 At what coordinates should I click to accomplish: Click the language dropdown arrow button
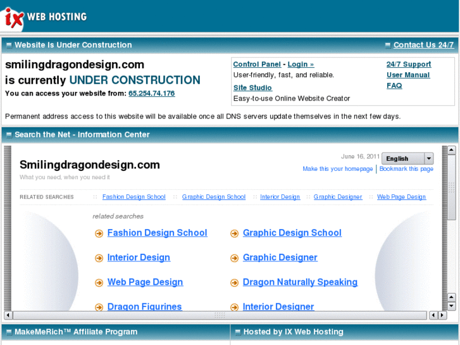coord(428,158)
